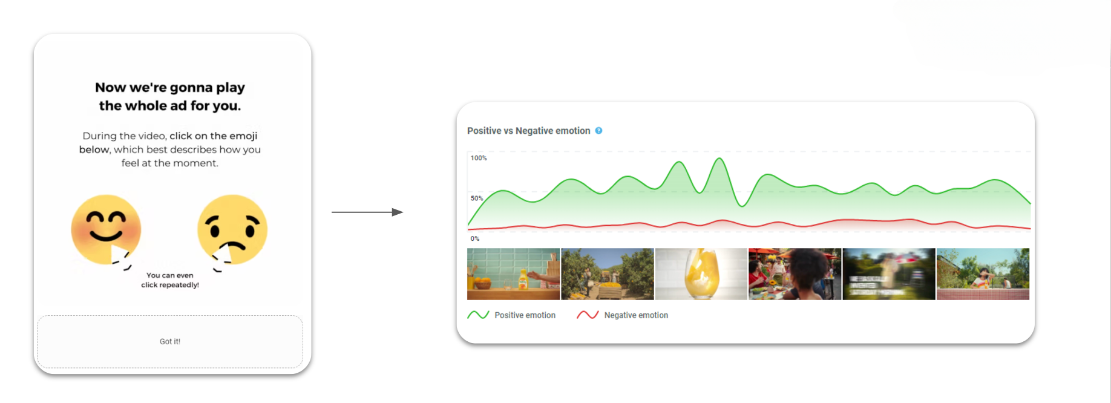The width and height of the screenshot is (1111, 403).
Task: Select the juice pouring into glass thumbnail
Action: [701, 274]
